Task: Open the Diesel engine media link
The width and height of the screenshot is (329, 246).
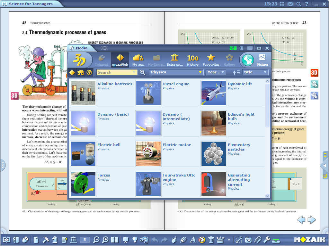Action: pyautogui.click(x=176, y=84)
